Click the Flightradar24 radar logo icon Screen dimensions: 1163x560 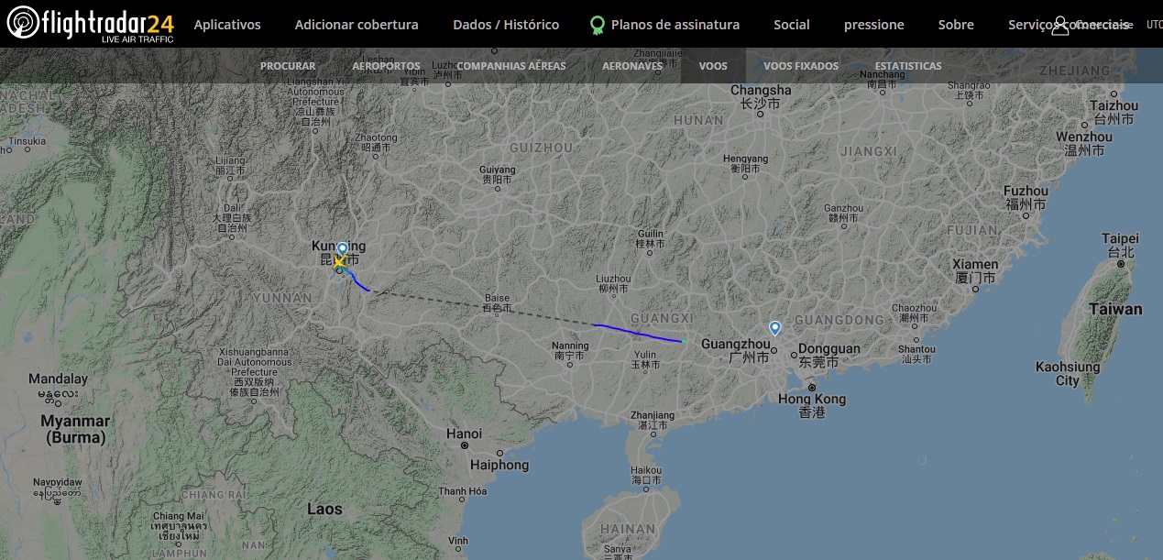pyautogui.click(x=23, y=23)
